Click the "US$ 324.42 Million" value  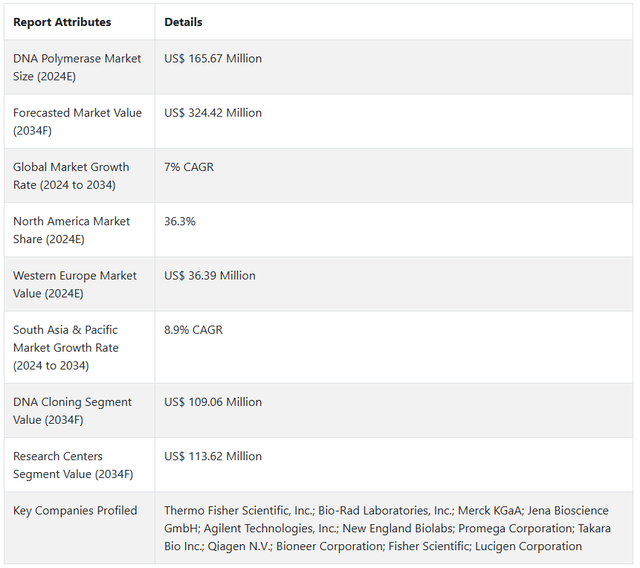[x=213, y=113]
